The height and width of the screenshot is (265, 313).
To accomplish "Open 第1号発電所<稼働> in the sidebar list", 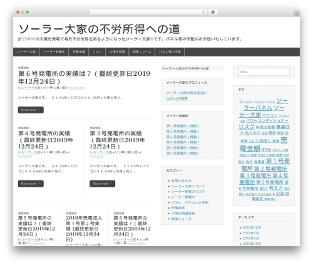I will [x=183, y=126].
